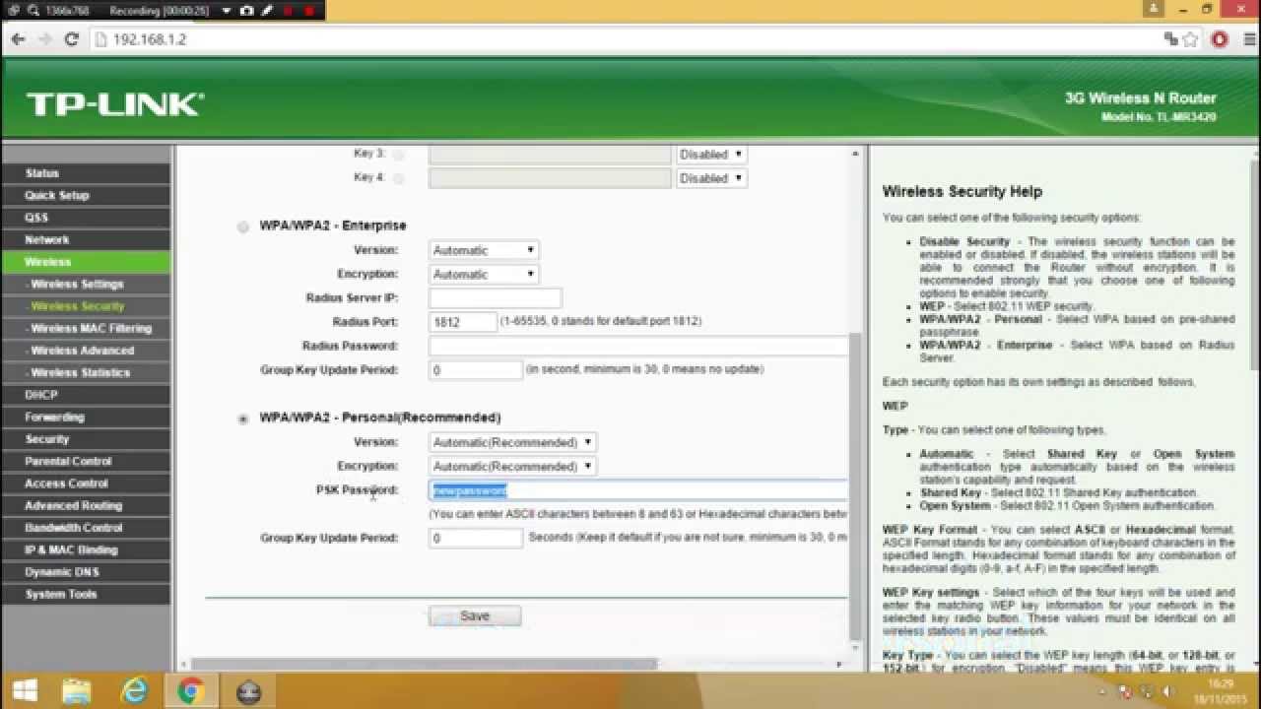This screenshot has width=1261, height=709.
Task: Bookmark this page with the star icon
Action: click(1190, 39)
